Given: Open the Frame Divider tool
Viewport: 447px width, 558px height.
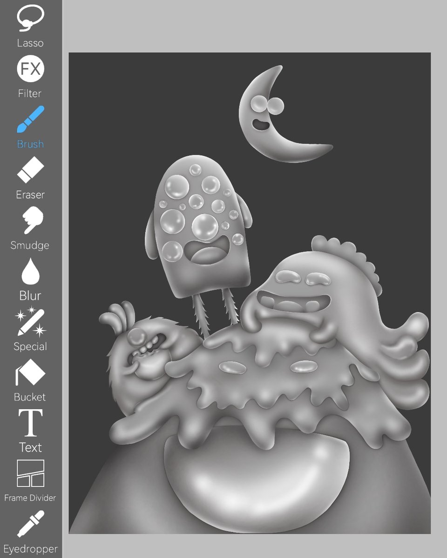Looking at the screenshot, I should pos(30,474).
